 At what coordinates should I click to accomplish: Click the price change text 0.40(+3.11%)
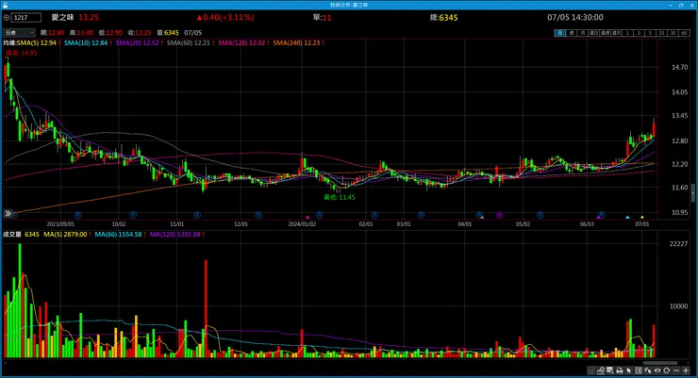pos(228,17)
